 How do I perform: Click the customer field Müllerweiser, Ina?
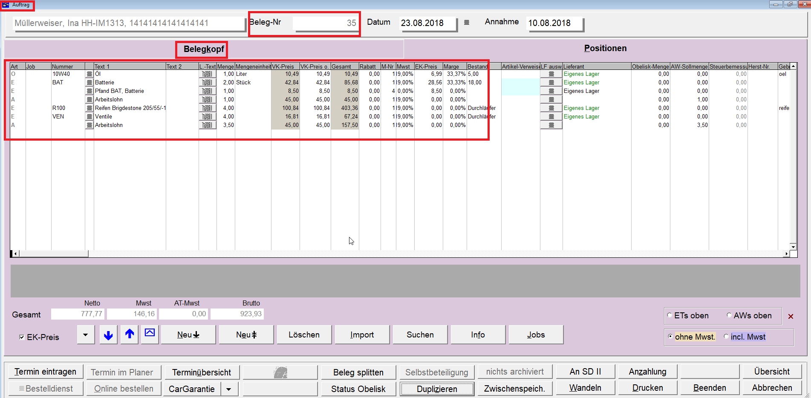point(129,23)
